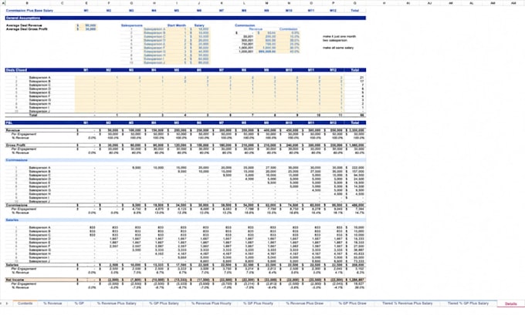The height and width of the screenshot is (315, 525).
Task: Select the Average Deal Revenue label
Action: coord(24,25)
